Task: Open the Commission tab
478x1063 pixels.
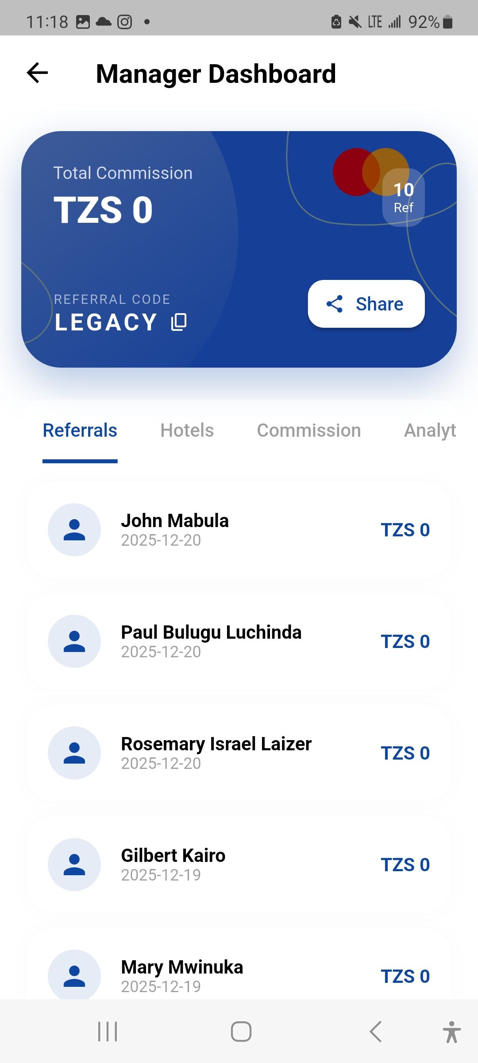Action: [309, 431]
